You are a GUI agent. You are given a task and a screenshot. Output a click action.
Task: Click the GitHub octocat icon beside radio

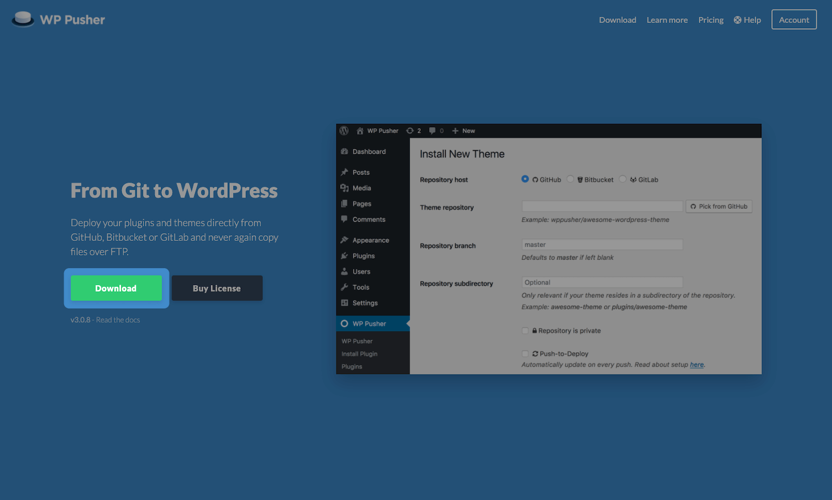(535, 180)
